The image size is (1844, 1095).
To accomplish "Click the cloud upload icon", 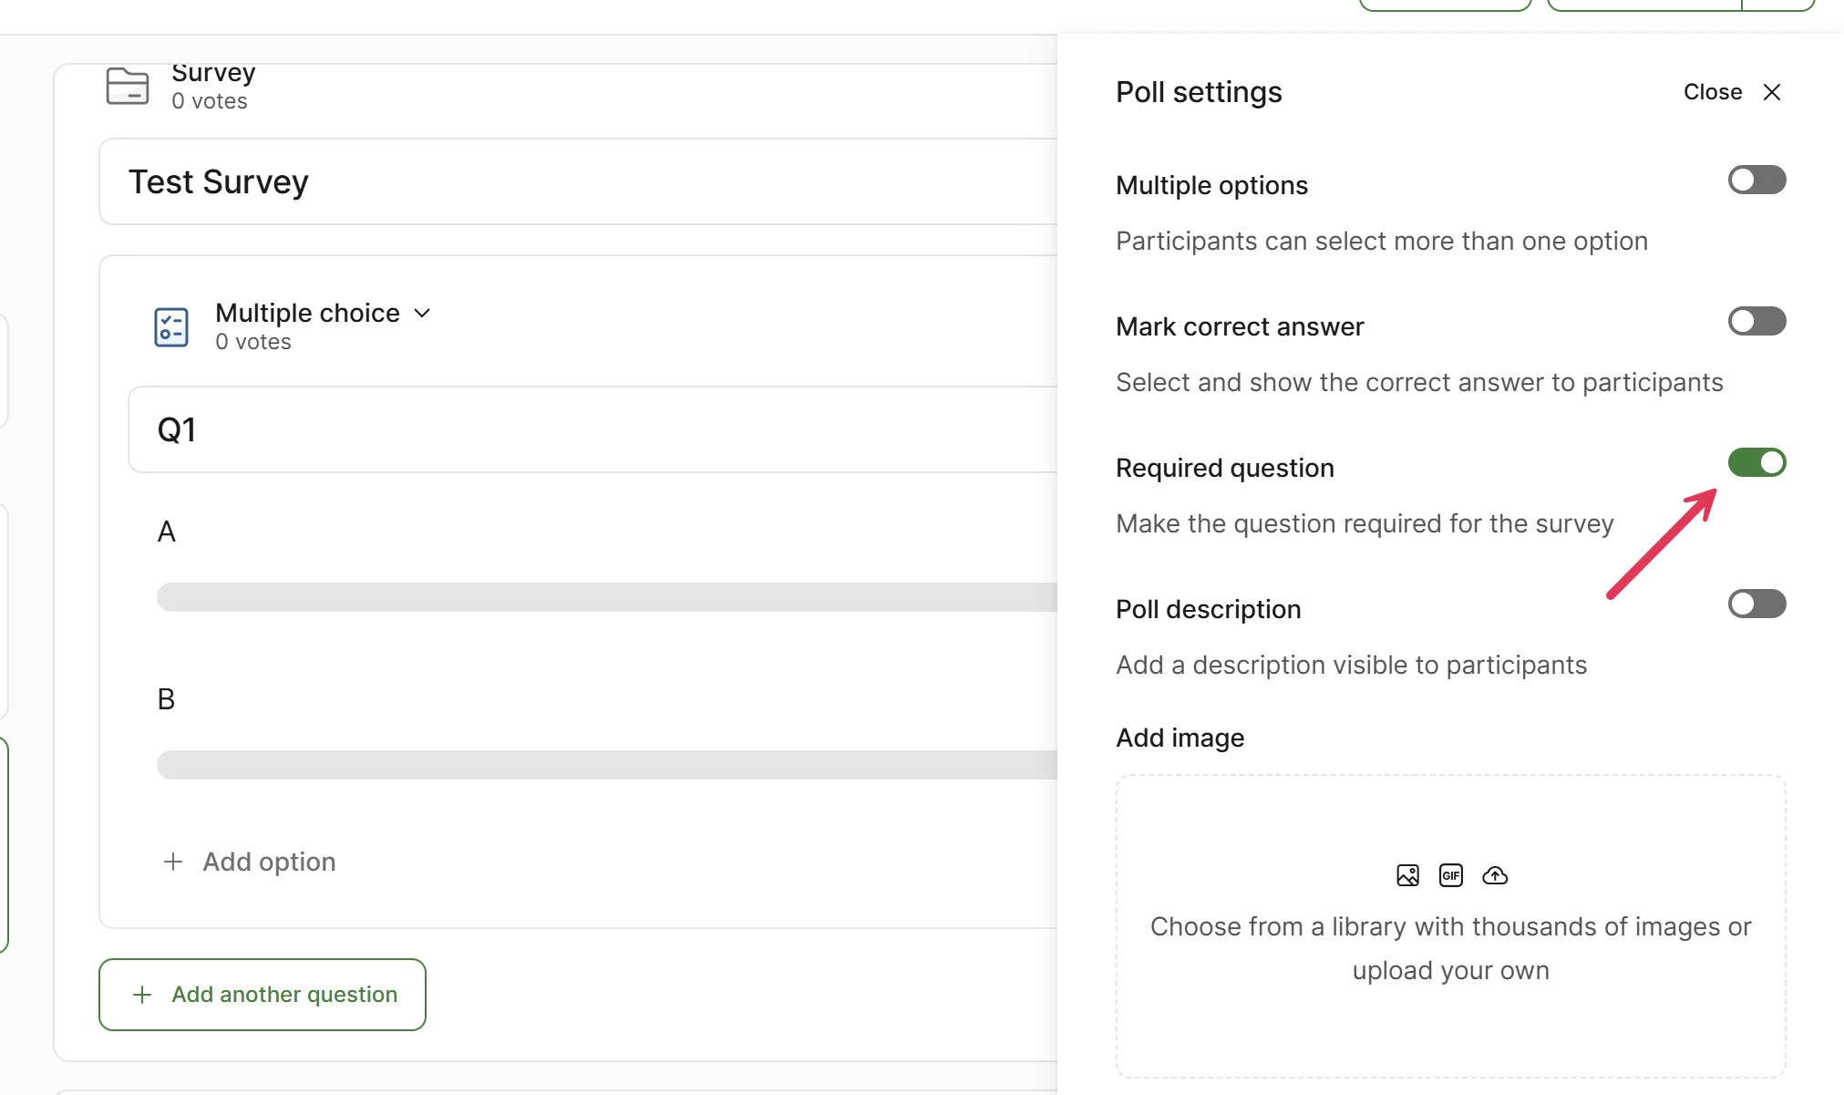I will pos(1495,875).
